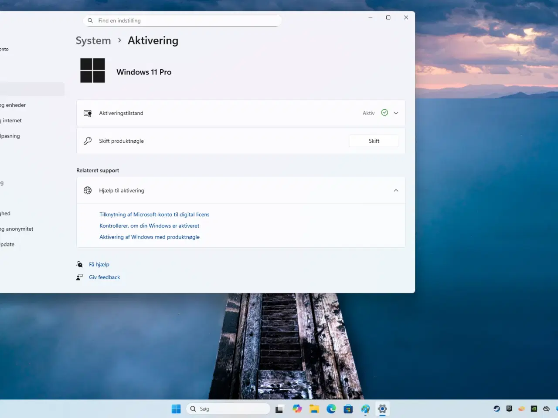Select the sidebar item ending in 'internet'
Screen dimensions: 558x418
coord(11,121)
